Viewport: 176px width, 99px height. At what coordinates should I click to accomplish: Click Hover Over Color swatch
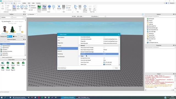pyautogui.click(x=104, y=62)
